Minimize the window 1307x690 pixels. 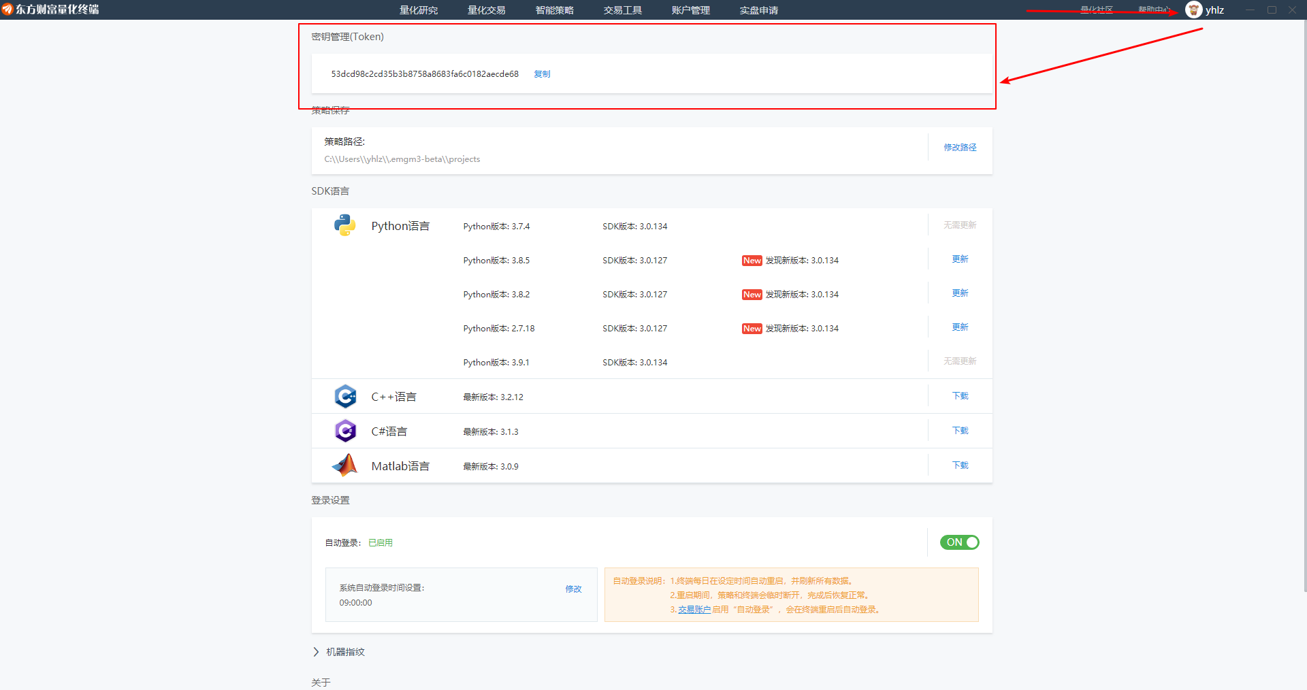click(x=1250, y=10)
